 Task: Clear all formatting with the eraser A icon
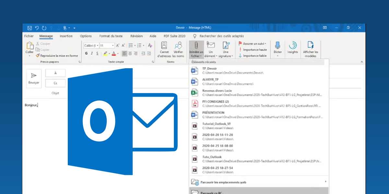pyautogui.click(x=149, y=46)
